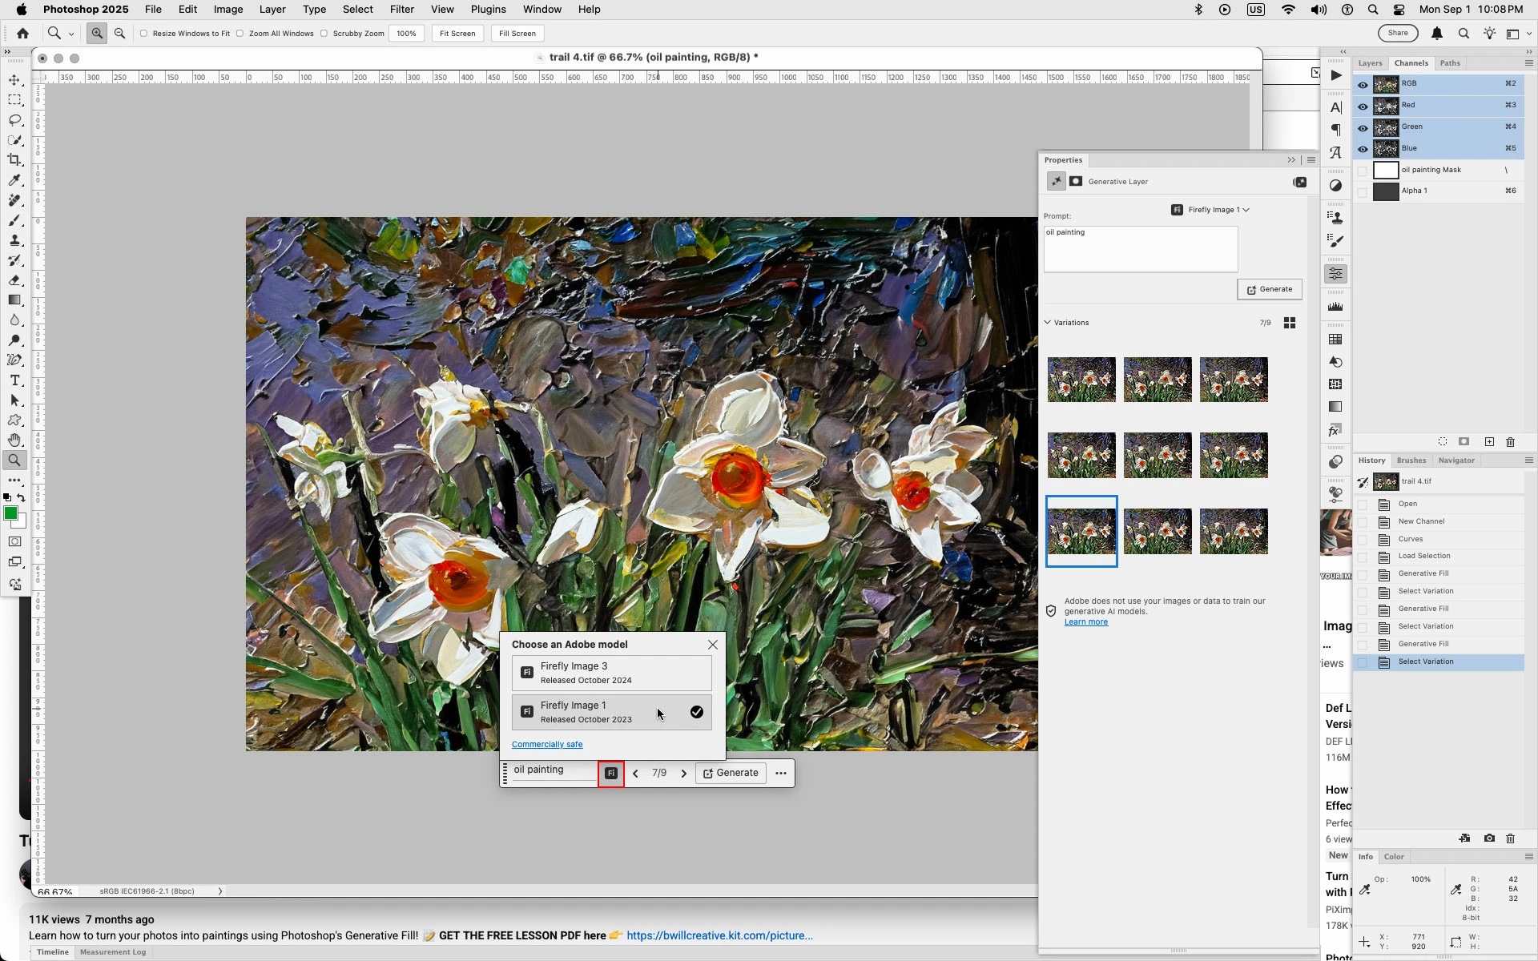Click the green foreground color swatch
The image size is (1538, 961).
point(10,513)
